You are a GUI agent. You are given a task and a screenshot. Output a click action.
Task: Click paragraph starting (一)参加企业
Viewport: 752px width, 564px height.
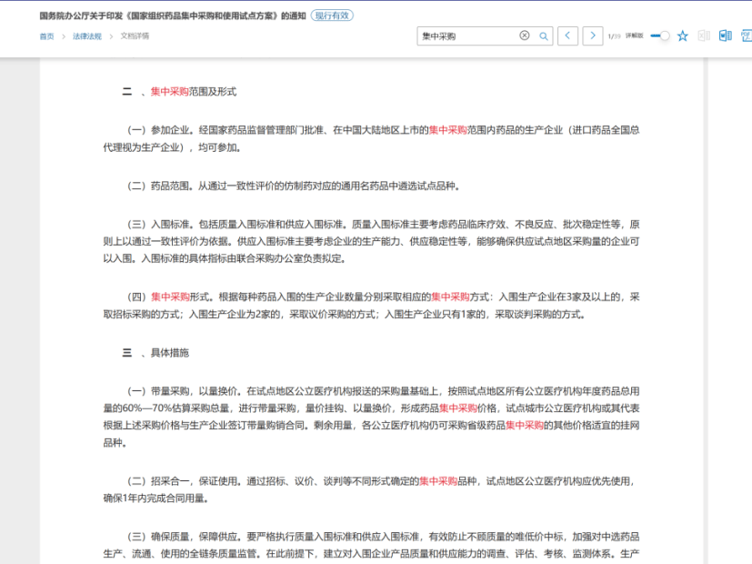point(371,138)
